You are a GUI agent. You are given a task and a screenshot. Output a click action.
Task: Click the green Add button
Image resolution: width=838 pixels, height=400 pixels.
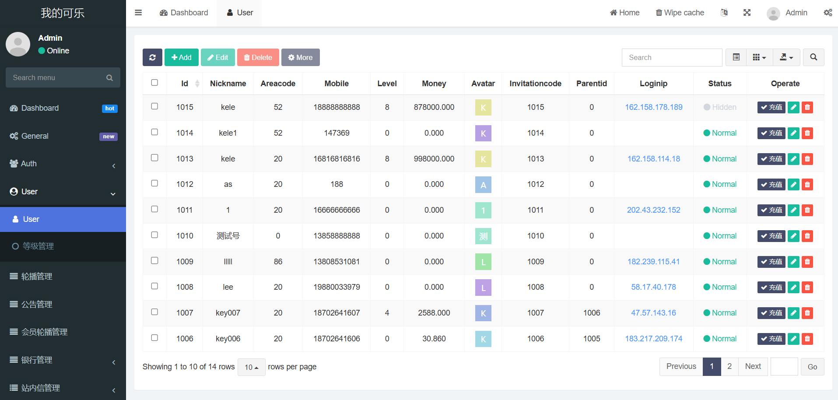click(181, 57)
